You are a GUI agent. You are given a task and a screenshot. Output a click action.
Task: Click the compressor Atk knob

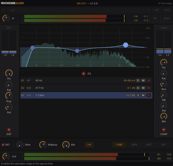click(164, 95)
